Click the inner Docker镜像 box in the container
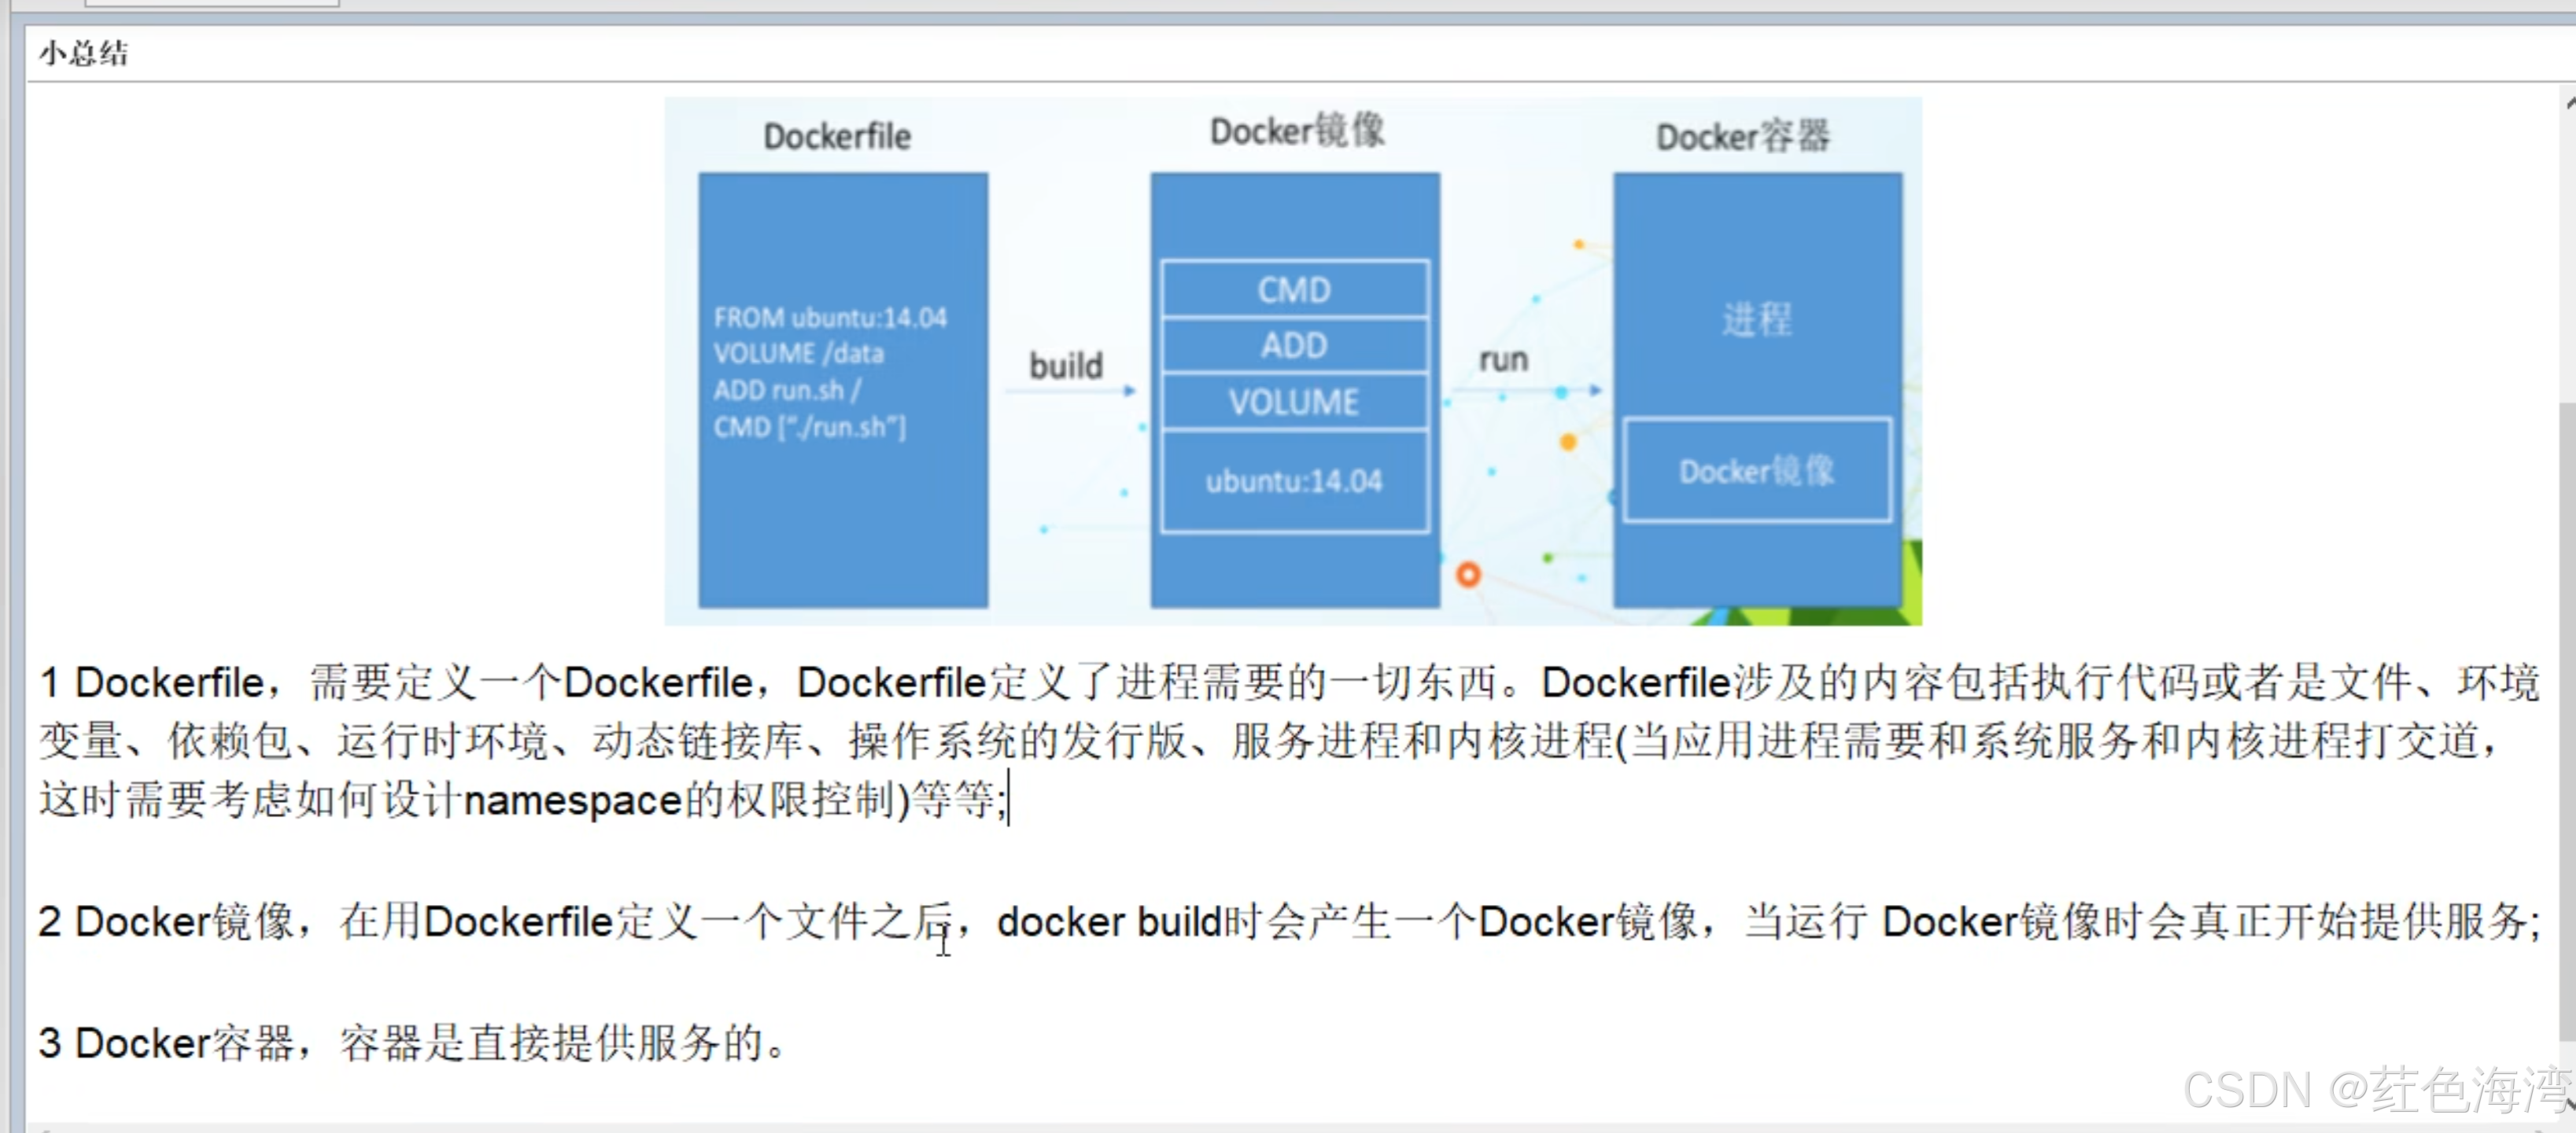Screen dimensions: 2576x1133 click(1756, 471)
